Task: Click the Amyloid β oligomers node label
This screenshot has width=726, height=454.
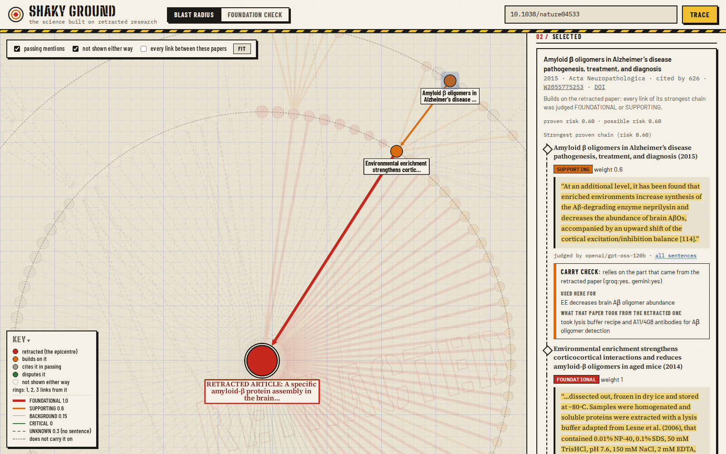Action: click(450, 96)
